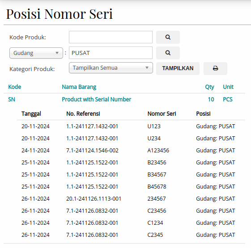Click the Nomor Seri column header
The height and width of the screenshot is (248, 251).
point(162,113)
